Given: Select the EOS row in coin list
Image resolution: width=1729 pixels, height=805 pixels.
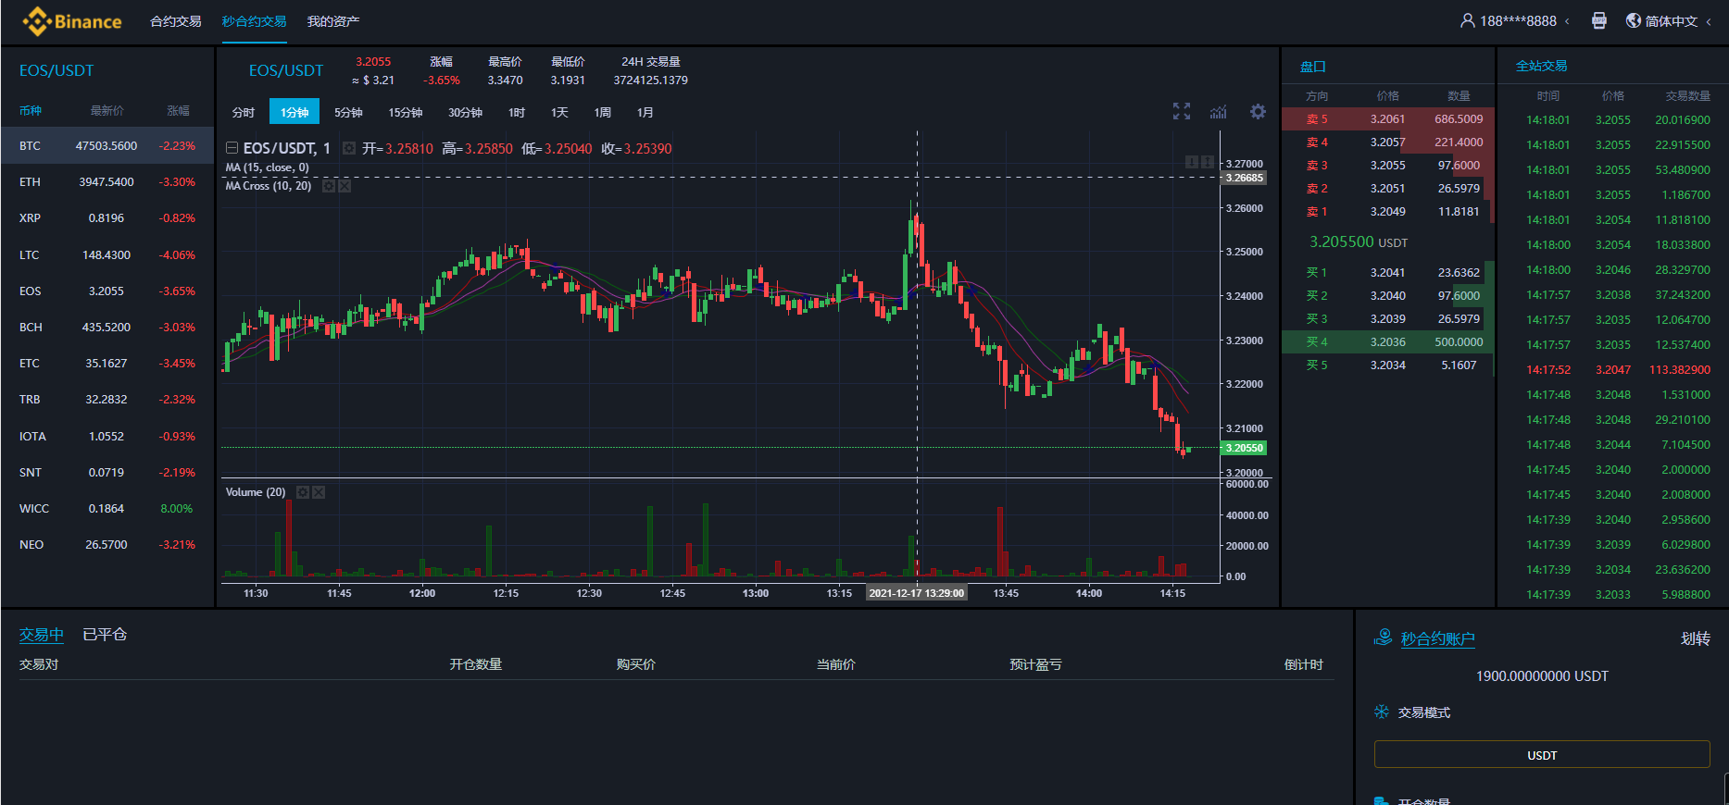Looking at the screenshot, I should coord(107,291).
